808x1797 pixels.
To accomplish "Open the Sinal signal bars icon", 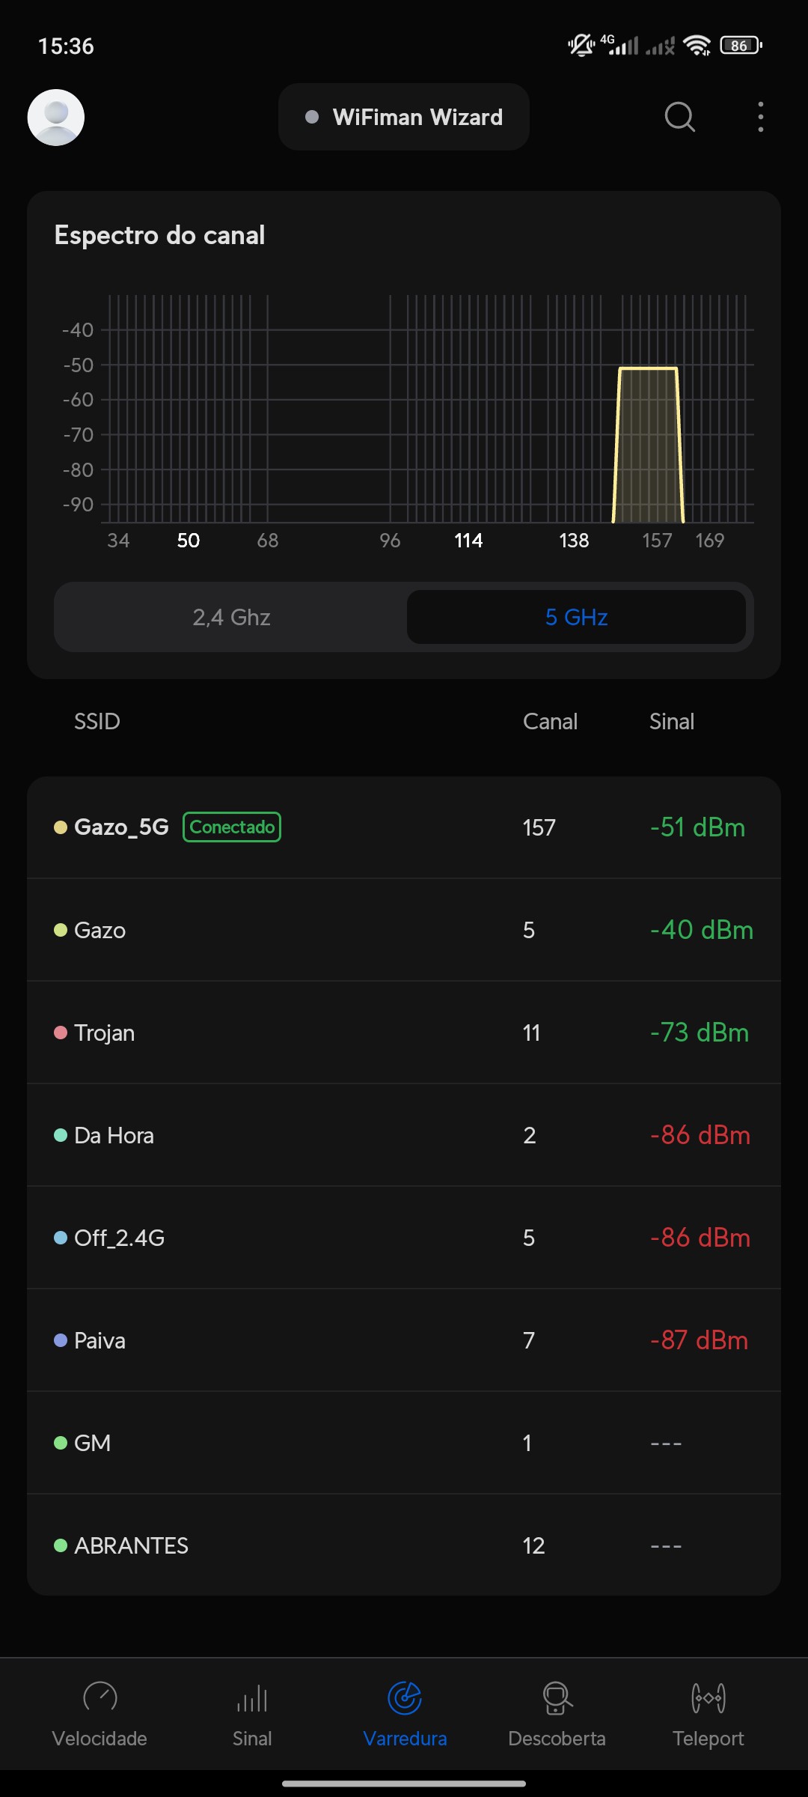I will 252,1697.
